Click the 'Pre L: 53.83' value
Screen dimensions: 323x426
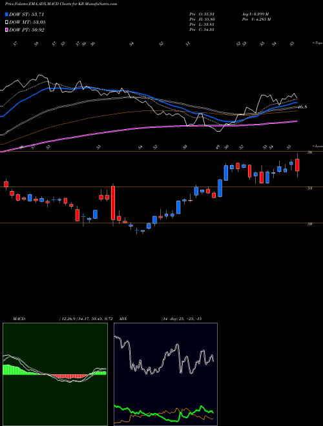[202, 25]
